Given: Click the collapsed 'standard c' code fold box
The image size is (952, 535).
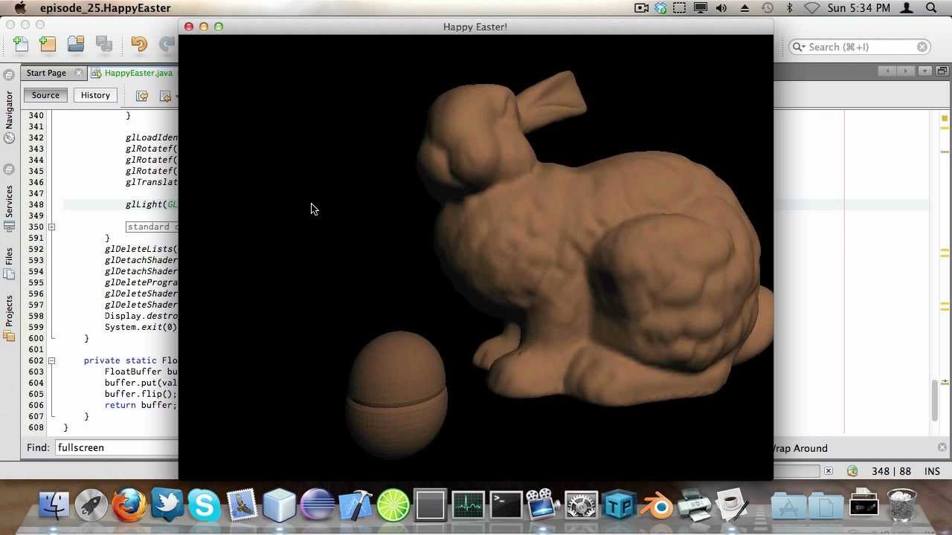Looking at the screenshot, I should click(x=152, y=227).
